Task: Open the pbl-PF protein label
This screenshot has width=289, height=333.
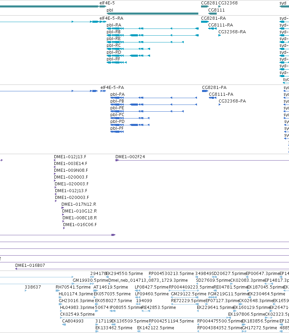Action: (x=117, y=128)
